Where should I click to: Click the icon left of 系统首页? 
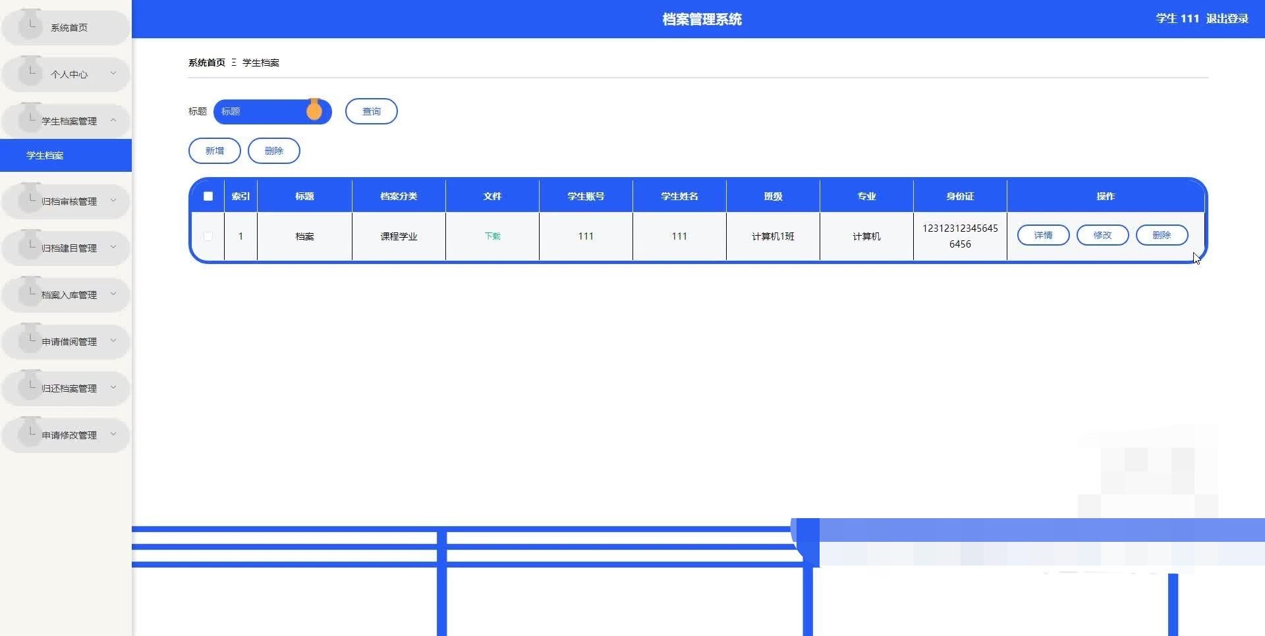(30, 25)
